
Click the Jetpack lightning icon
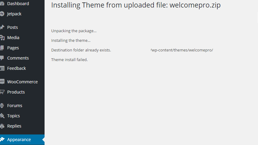(2, 14)
